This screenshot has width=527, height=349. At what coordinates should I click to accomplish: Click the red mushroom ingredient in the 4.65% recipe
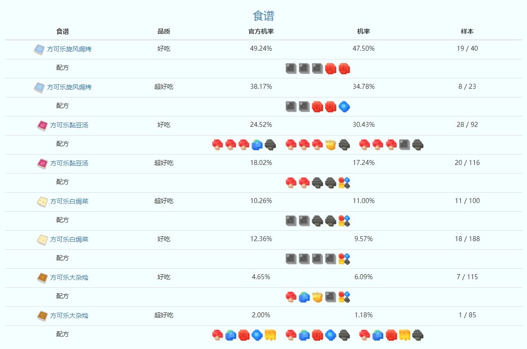point(291,297)
